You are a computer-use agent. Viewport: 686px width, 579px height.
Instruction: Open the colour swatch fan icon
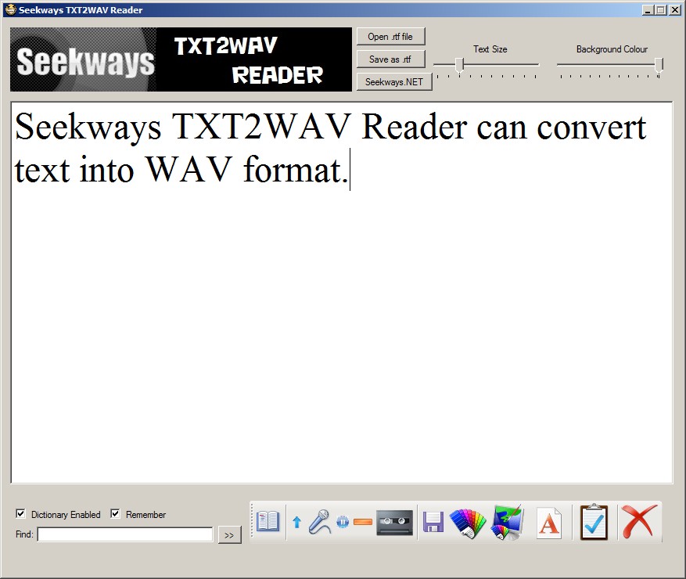pos(468,523)
